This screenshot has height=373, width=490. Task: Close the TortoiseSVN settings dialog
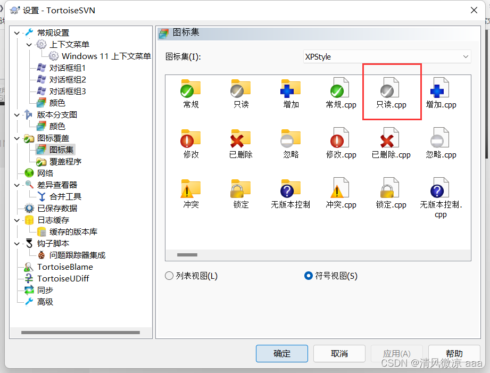[x=474, y=10]
